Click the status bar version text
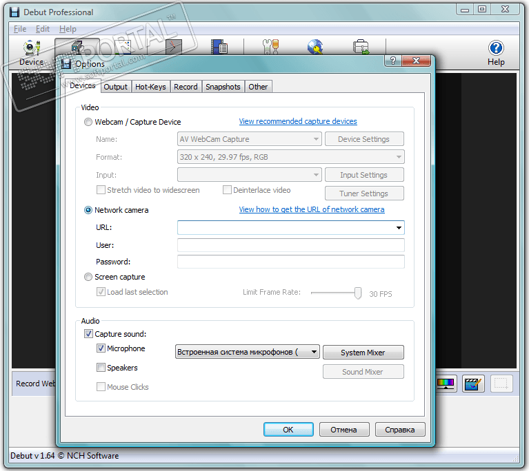529x471 pixels. click(x=64, y=456)
